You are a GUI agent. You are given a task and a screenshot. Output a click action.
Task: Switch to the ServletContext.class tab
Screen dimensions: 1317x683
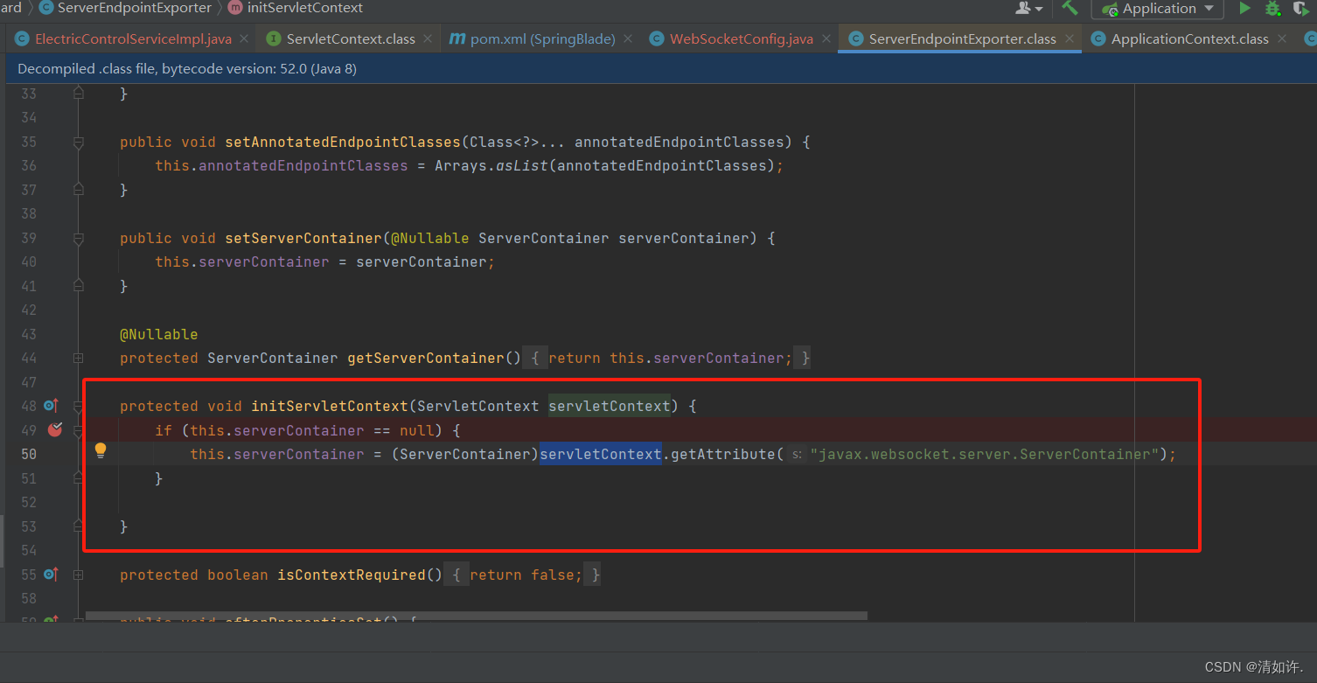(x=349, y=39)
